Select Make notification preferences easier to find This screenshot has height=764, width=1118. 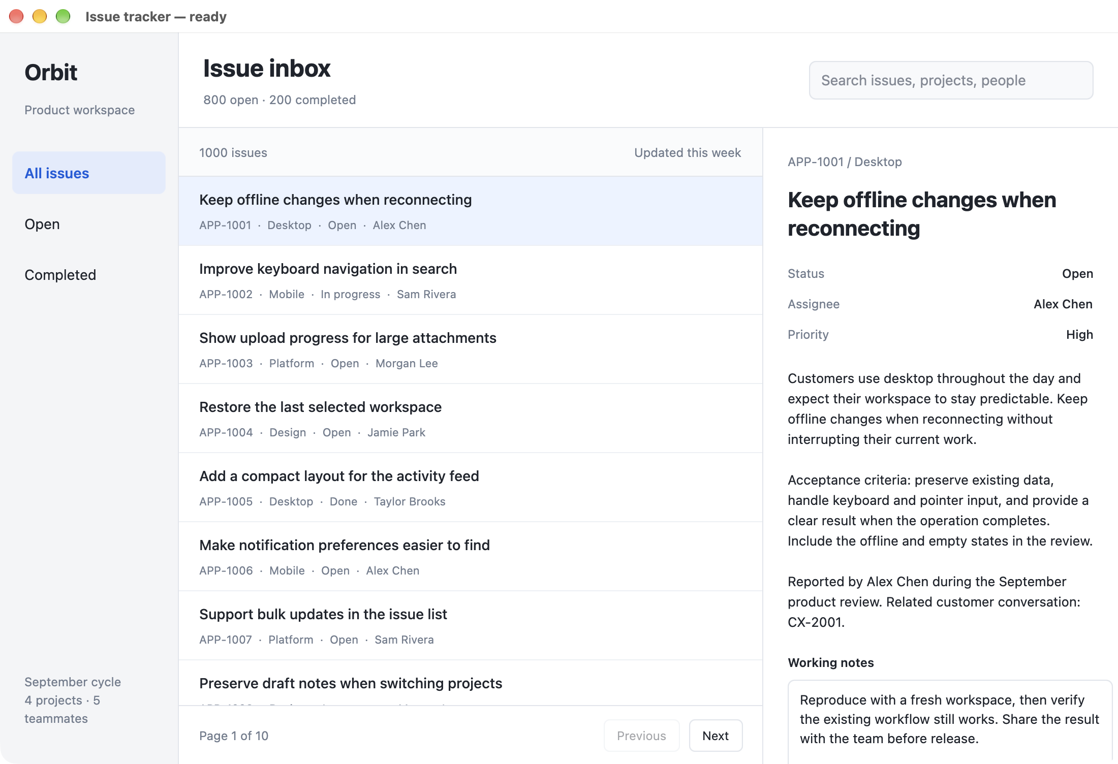coord(471,557)
